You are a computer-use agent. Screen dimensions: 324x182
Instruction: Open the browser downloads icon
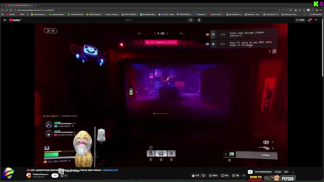tap(304, 10)
